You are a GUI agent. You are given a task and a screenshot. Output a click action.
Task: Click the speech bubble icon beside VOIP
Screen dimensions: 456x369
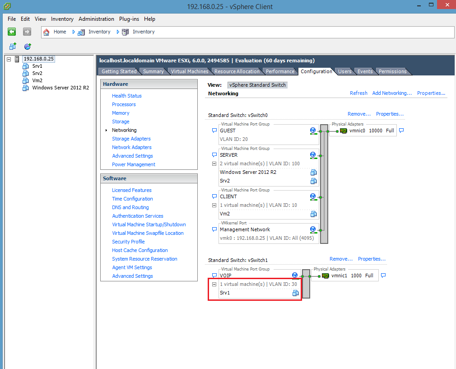click(214, 276)
